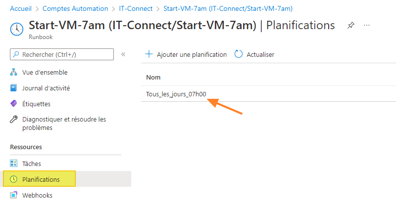Go to Accueil breadcrumb link

[20, 8]
